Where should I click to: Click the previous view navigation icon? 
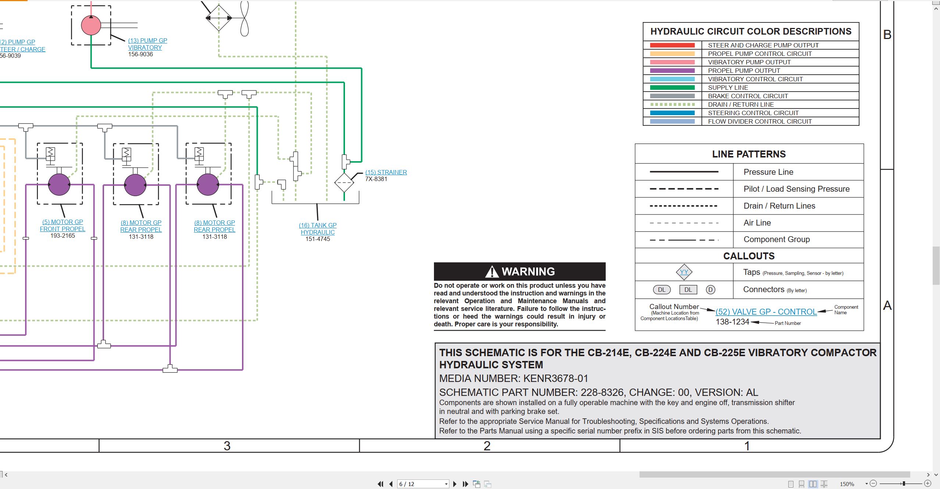[x=477, y=484]
